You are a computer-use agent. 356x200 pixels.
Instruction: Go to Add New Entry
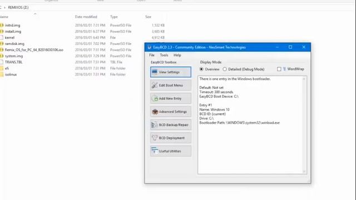tap(171, 98)
